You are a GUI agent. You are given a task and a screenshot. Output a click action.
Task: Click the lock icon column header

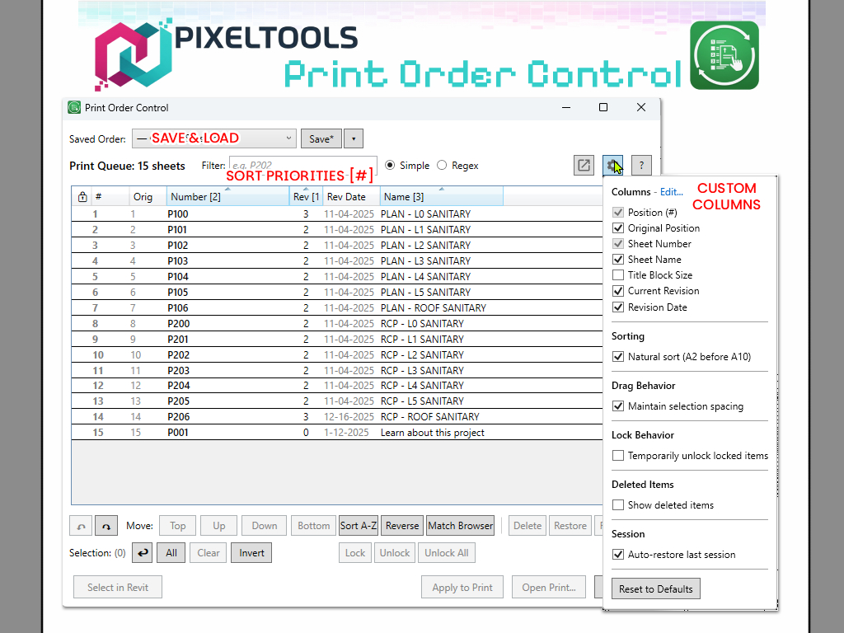(x=82, y=197)
